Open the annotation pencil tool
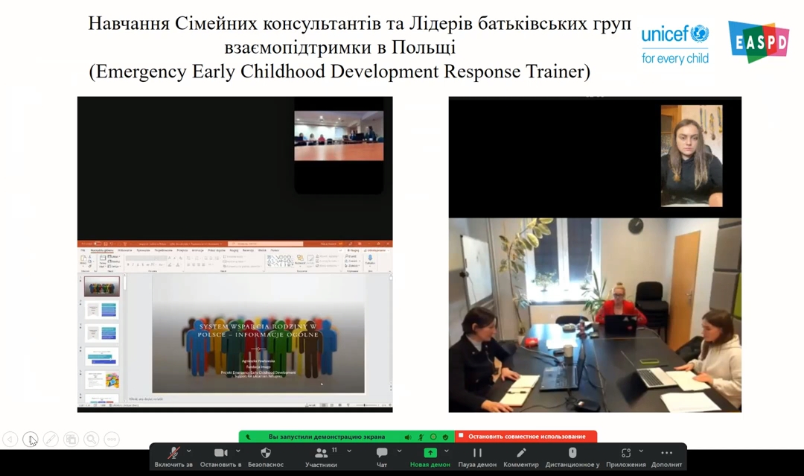Viewport: 804px width, 476px height. tap(521, 454)
